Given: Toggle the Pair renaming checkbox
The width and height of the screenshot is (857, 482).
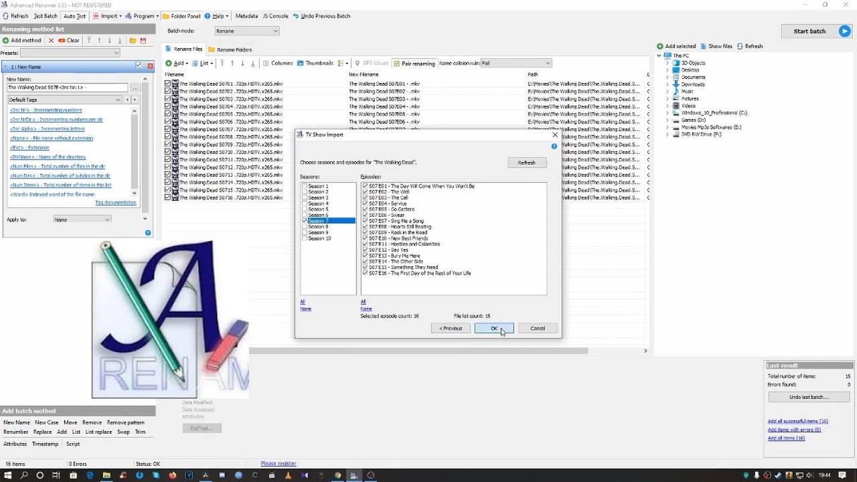Looking at the screenshot, I should [x=397, y=64].
